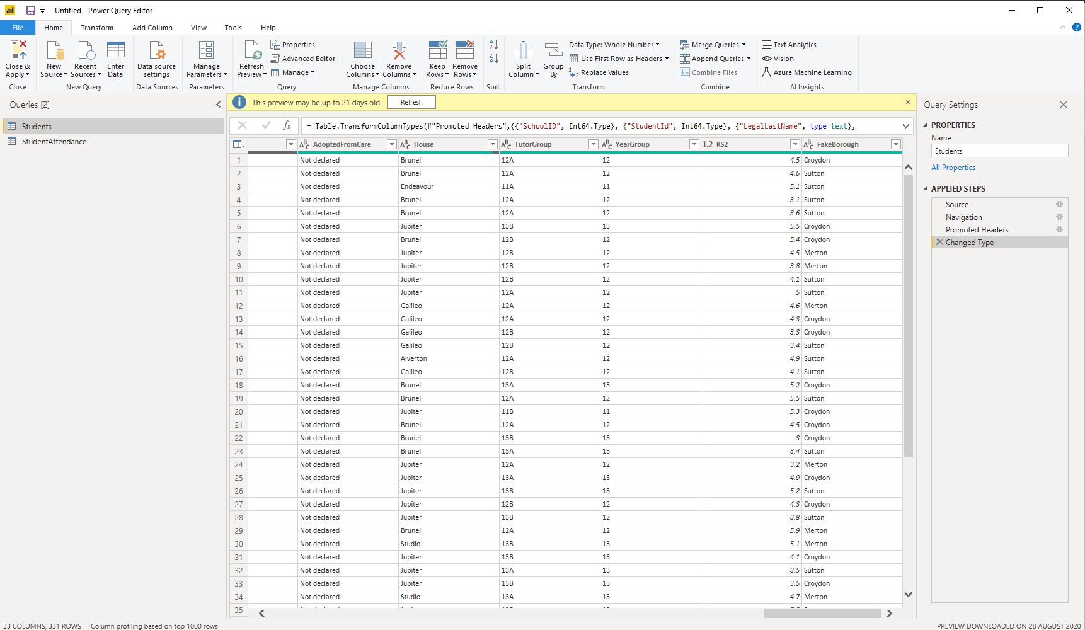Open the Advanced Editor
The image size is (1085, 630).
click(302, 59)
